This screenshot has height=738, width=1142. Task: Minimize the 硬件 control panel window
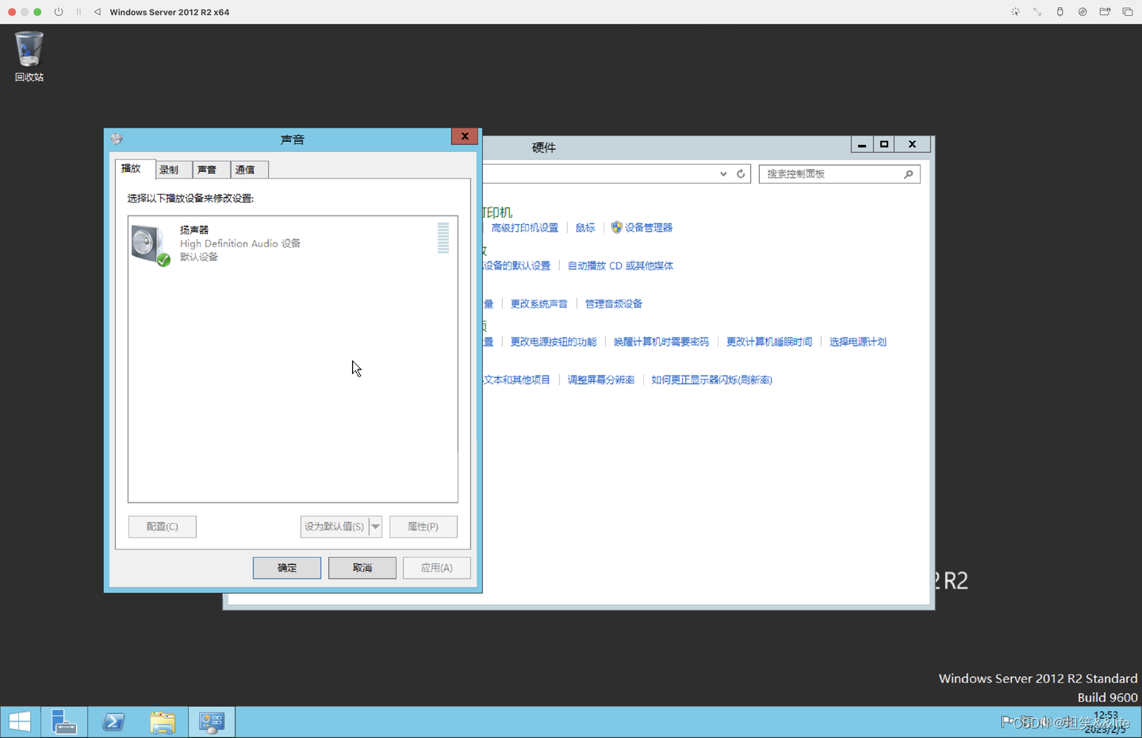pos(862,144)
